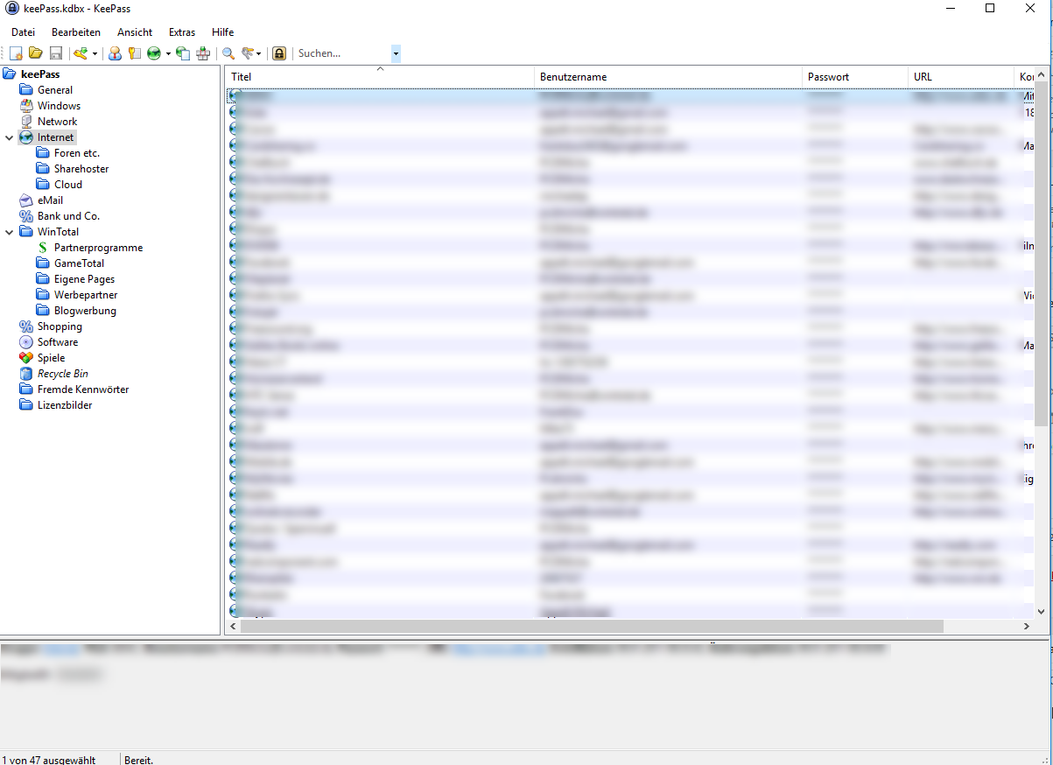This screenshot has width=1053, height=765.
Task: Click the Add Entry key icon
Action: 81,53
